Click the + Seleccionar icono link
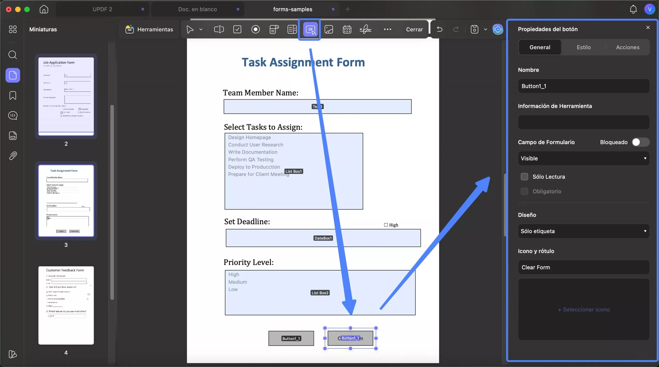The height and width of the screenshot is (367, 659). (x=584, y=309)
